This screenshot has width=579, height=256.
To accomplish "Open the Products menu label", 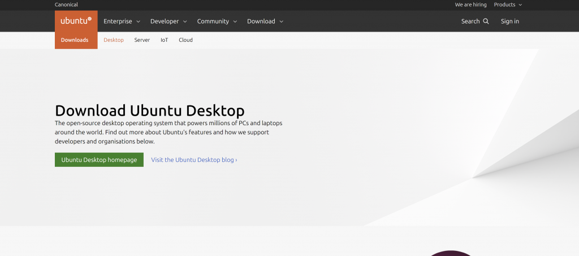I will click(x=505, y=5).
